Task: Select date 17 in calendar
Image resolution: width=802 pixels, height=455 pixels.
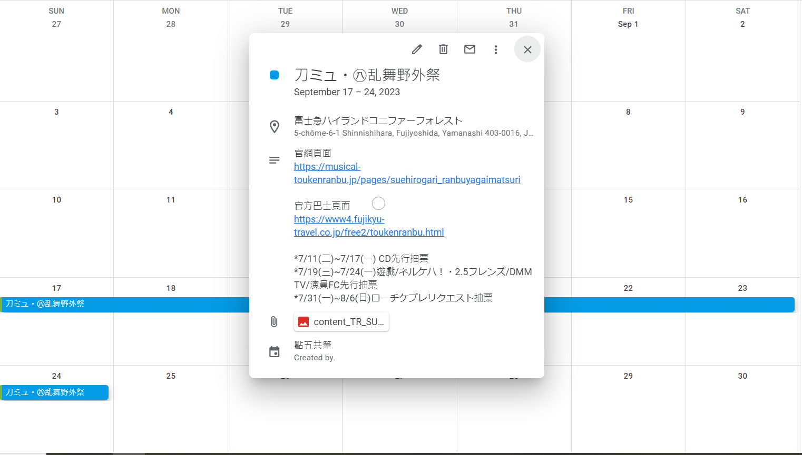Action: (56, 288)
